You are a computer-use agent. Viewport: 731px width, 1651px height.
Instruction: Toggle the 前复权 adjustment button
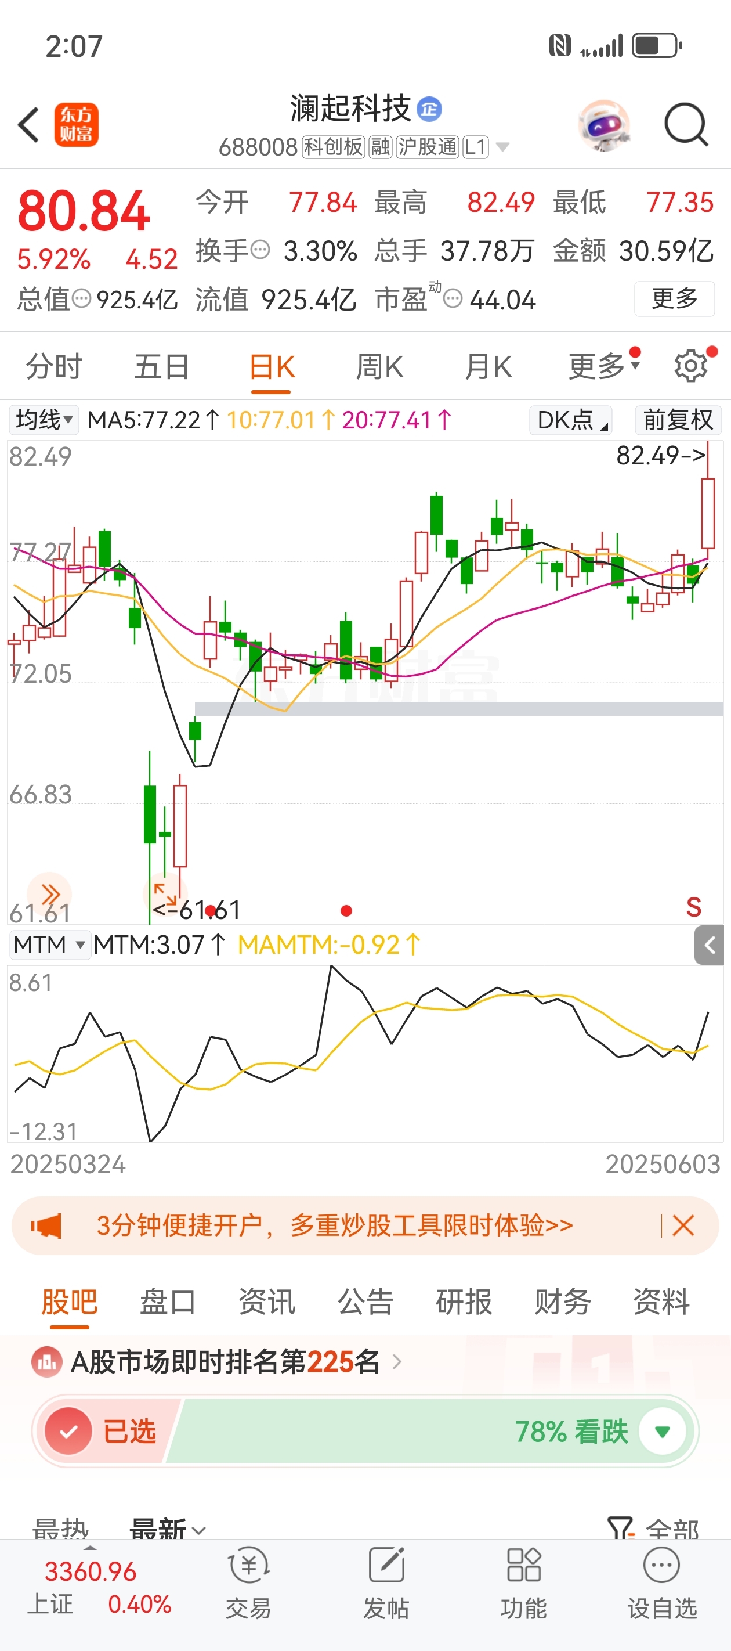(678, 420)
